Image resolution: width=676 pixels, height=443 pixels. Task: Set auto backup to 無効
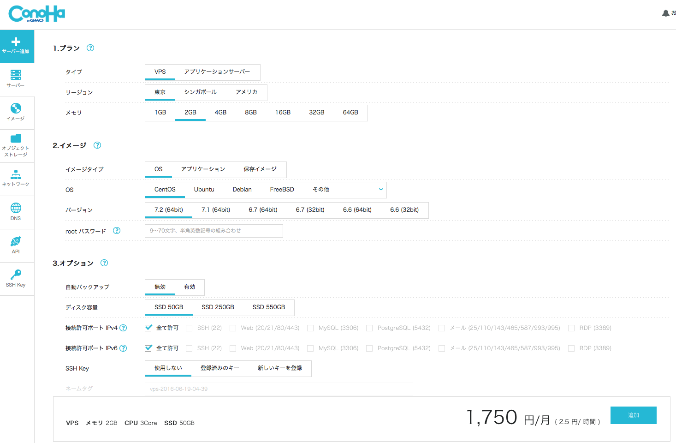(x=160, y=287)
